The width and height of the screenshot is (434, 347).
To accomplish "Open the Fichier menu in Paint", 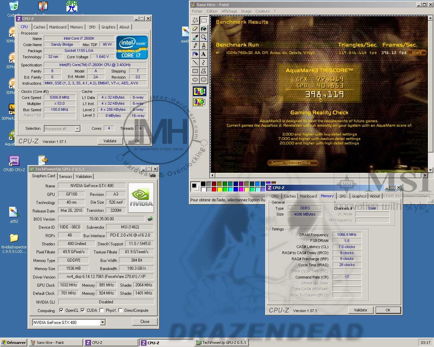I will (x=197, y=11).
